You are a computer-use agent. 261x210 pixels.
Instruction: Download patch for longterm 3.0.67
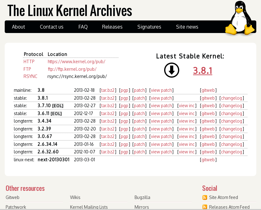coord(139,137)
